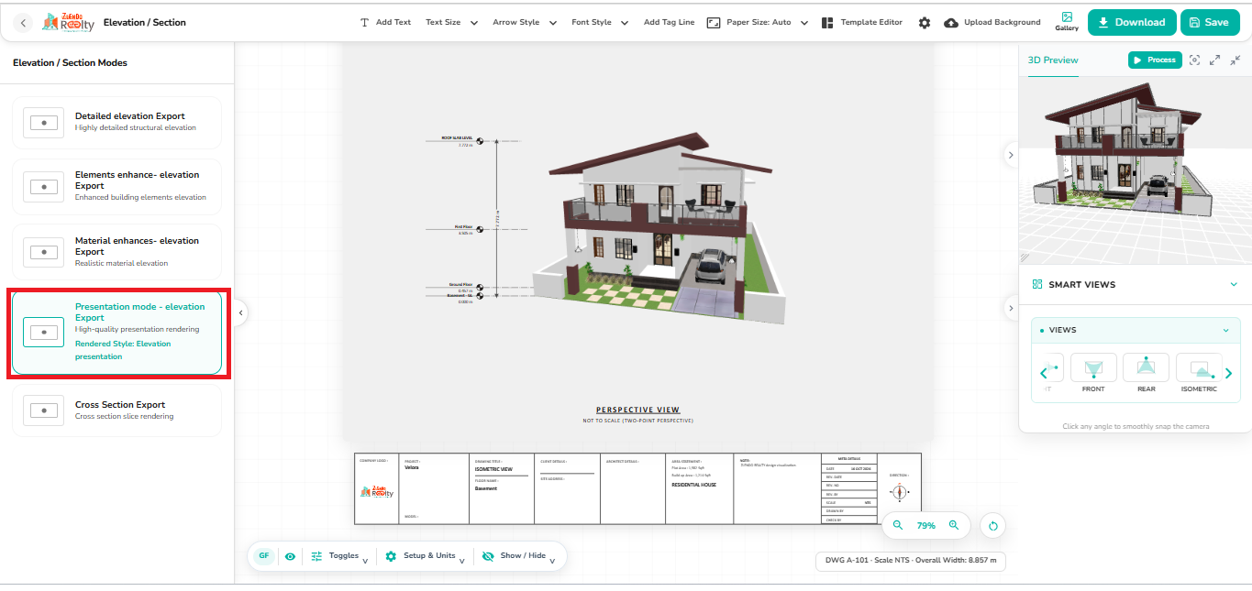Click Add Tag Line

[x=670, y=22]
